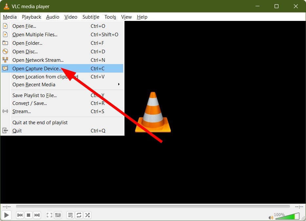Stop playback with the Stop button
Image resolution: width=306 pixels, height=221 pixels.
tap(29, 215)
